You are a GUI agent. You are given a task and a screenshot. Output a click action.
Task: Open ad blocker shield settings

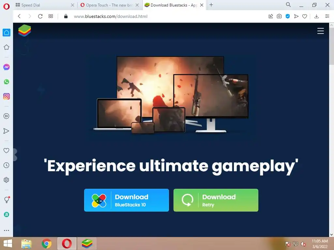[288, 16]
